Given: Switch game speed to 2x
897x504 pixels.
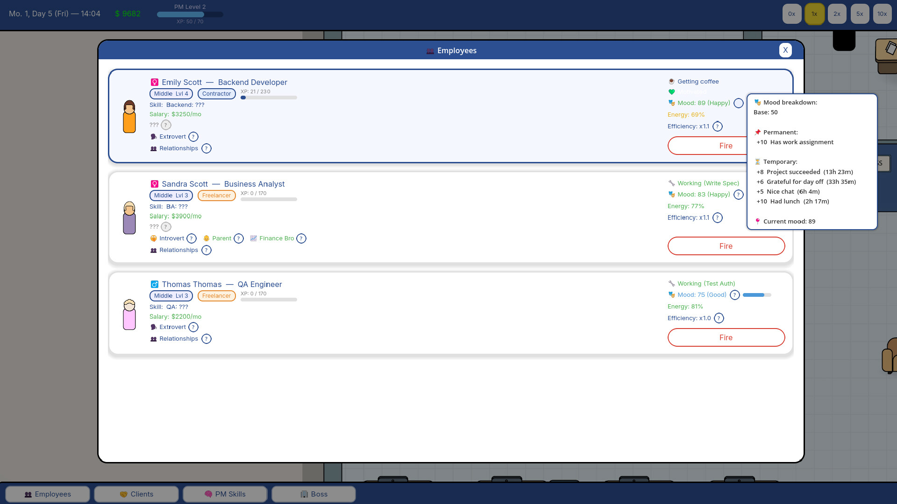Looking at the screenshot, I should click(x=837, y=14).
